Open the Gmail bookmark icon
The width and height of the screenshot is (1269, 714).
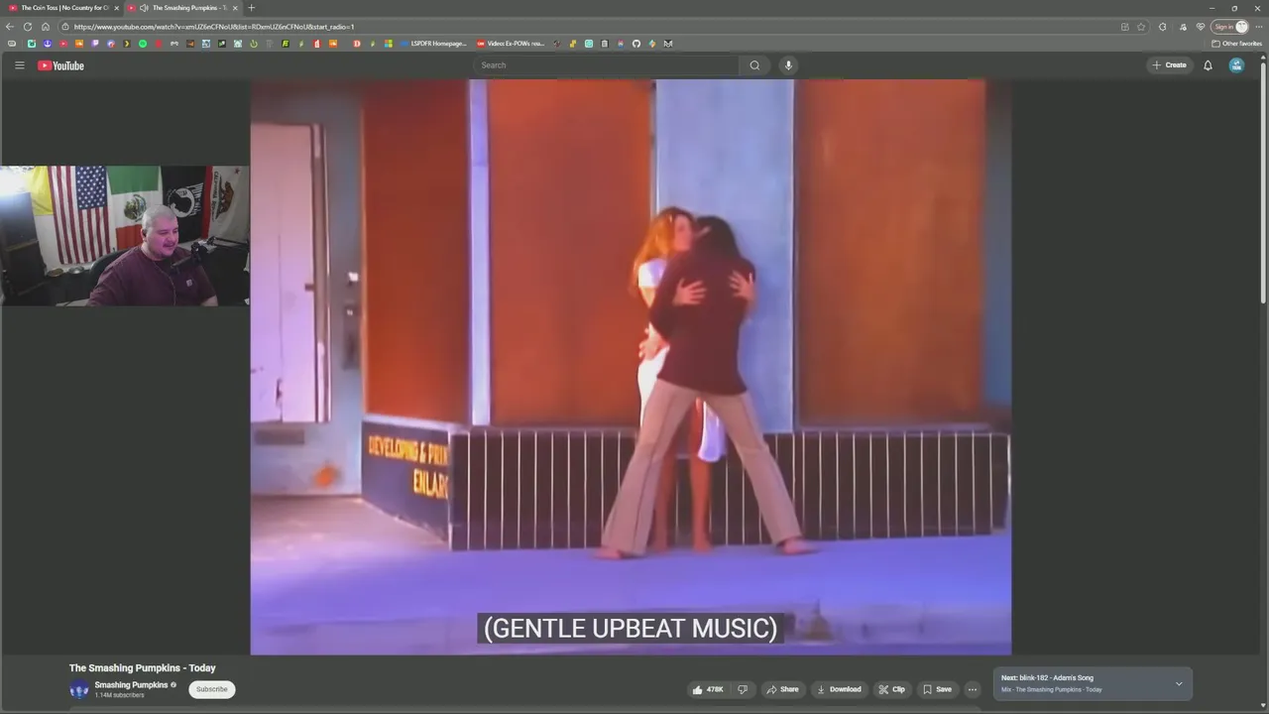(668, 44)
